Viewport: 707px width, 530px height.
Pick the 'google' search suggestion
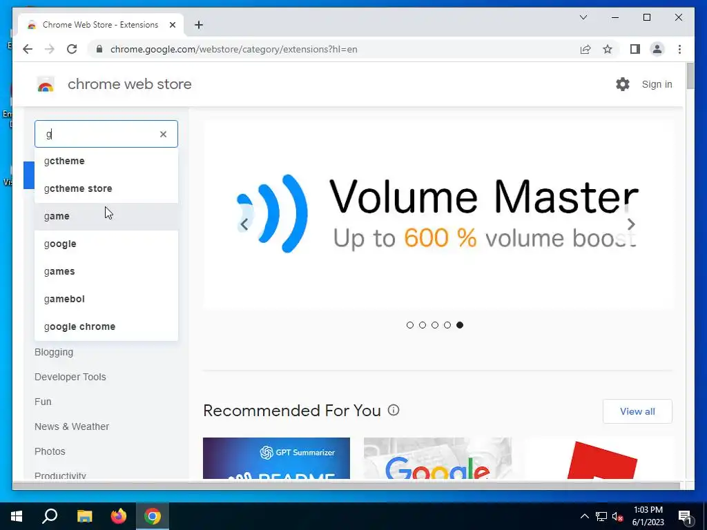tap(106, 244)
